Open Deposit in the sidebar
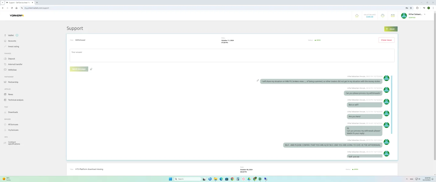436x182 pixels. pyautogui.click(x=12, y=59)
